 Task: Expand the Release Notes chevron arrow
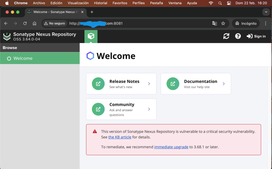[149, 84]
